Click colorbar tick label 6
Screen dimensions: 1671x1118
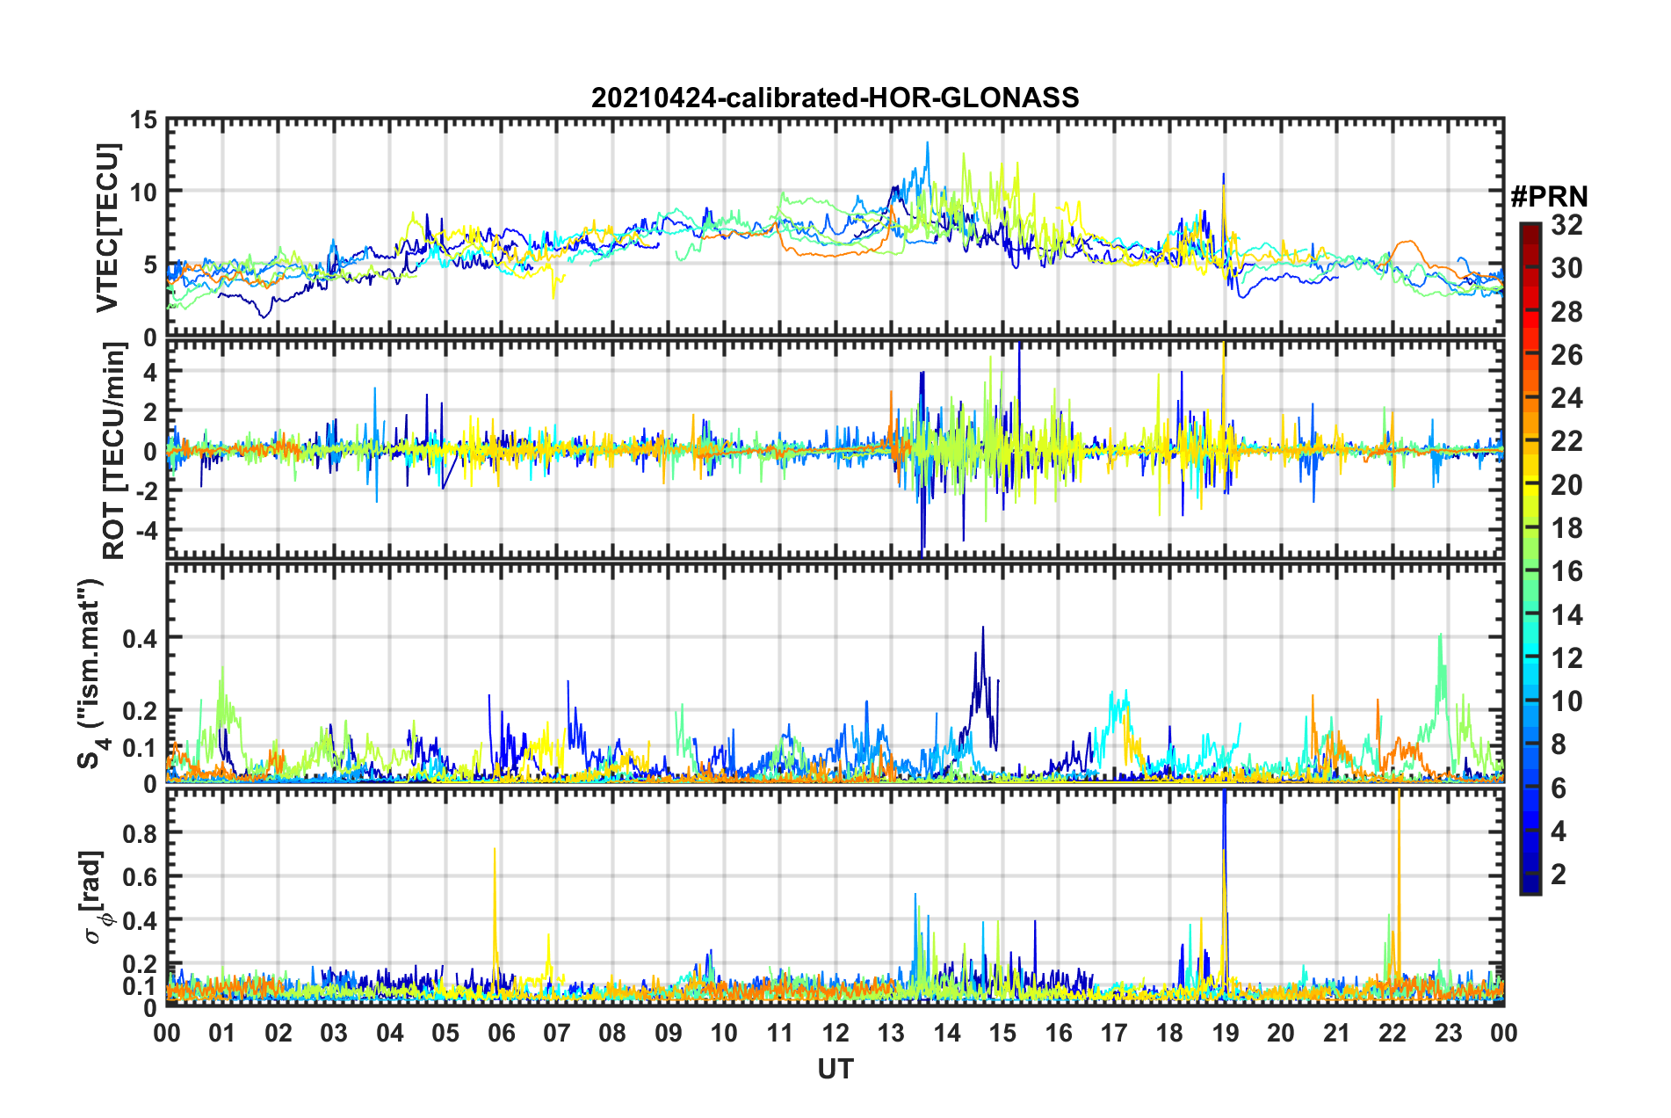(x=1559, y=788)
